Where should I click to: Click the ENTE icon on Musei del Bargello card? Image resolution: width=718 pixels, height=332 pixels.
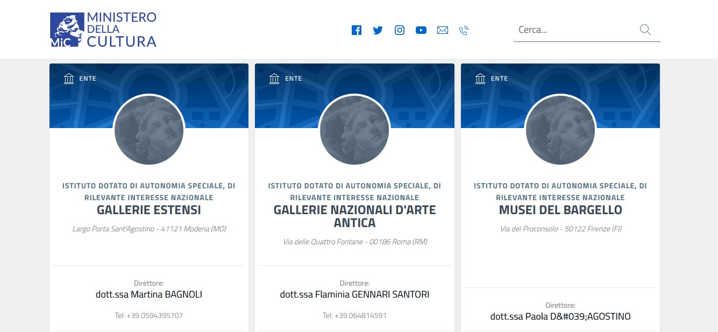[x=480, y=78]
